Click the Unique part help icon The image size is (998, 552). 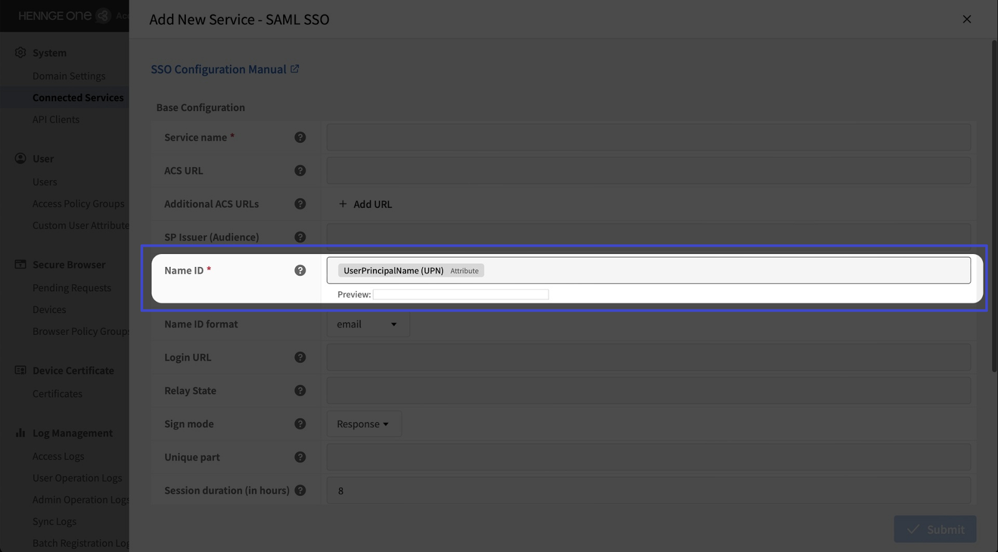point(300,457)
